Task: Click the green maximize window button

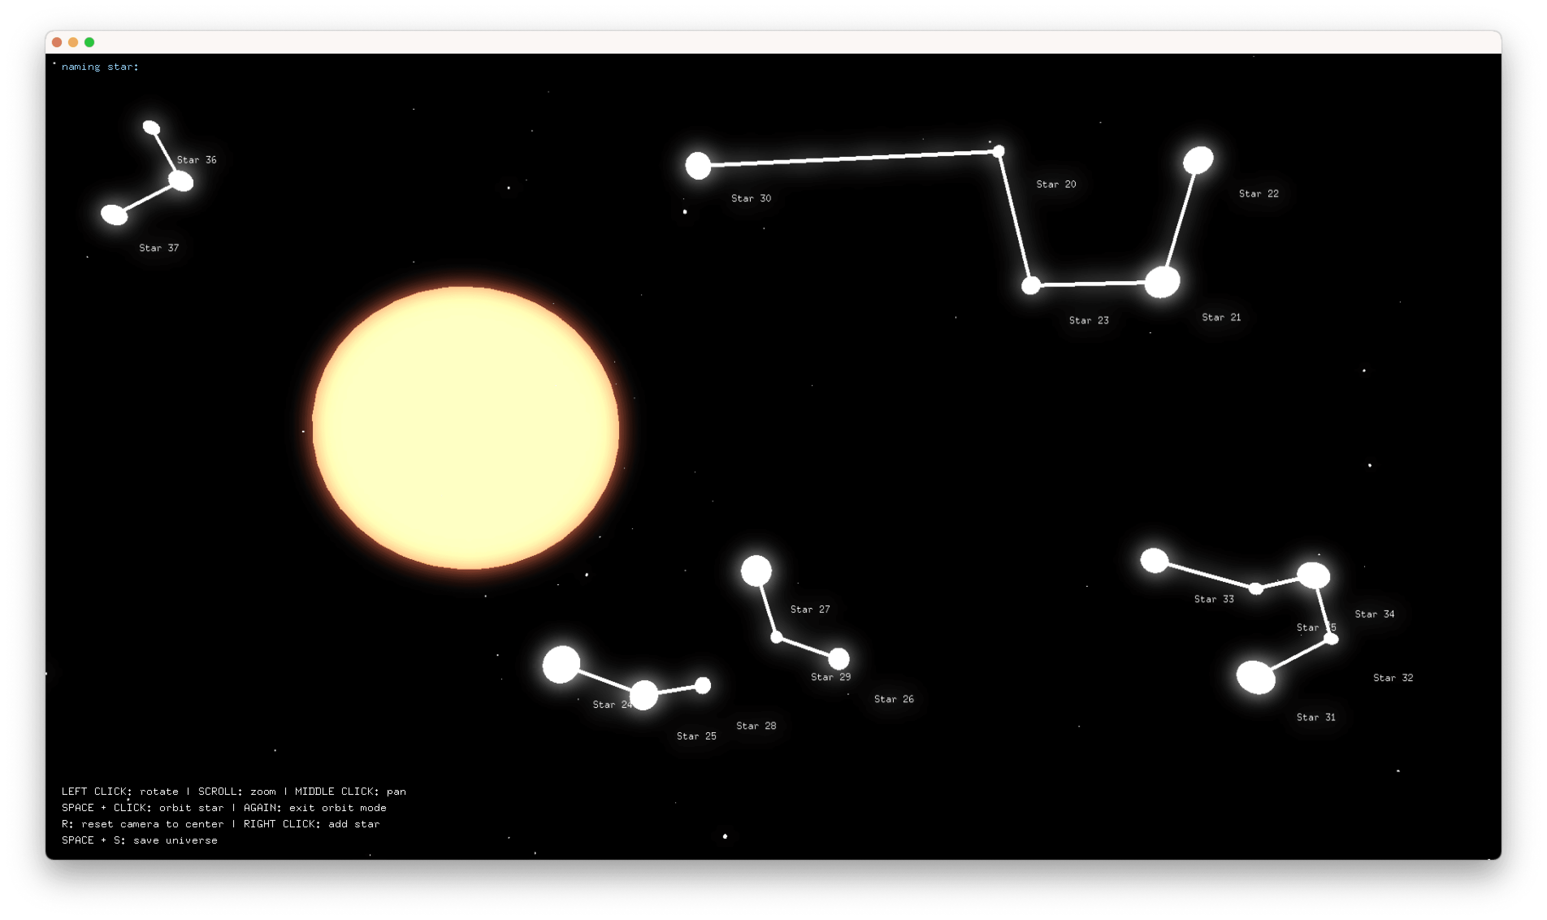Action: 89,42
